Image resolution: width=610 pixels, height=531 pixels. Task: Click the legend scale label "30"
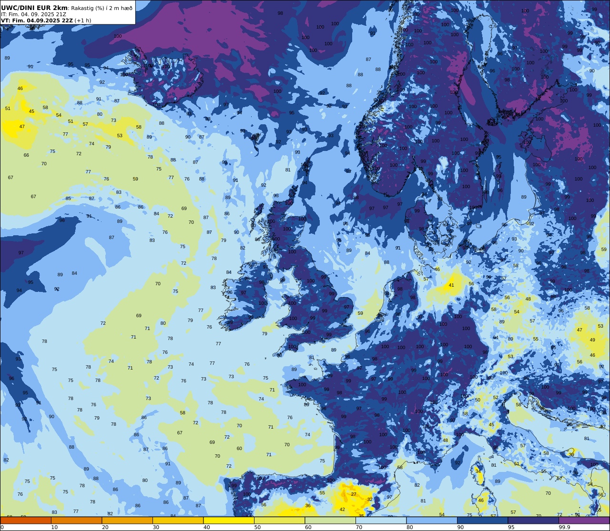(x=156, y=527)
